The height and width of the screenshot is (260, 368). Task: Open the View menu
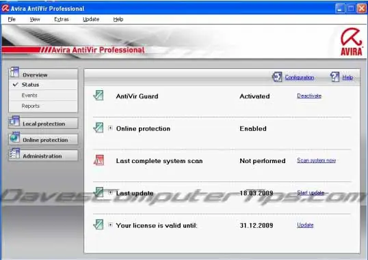pos(35,19)
